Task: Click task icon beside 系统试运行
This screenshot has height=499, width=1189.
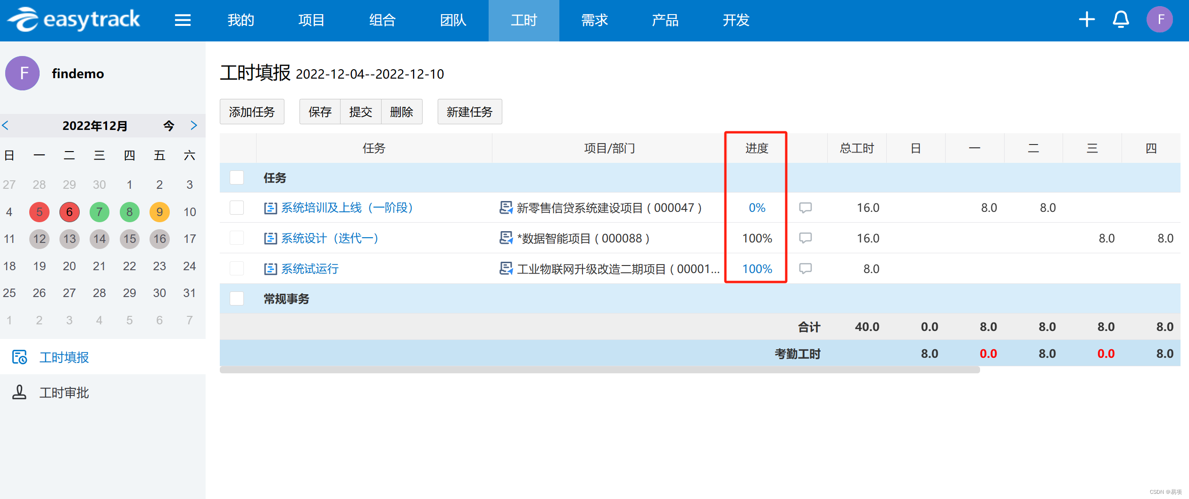Action: tap(270, 269)
